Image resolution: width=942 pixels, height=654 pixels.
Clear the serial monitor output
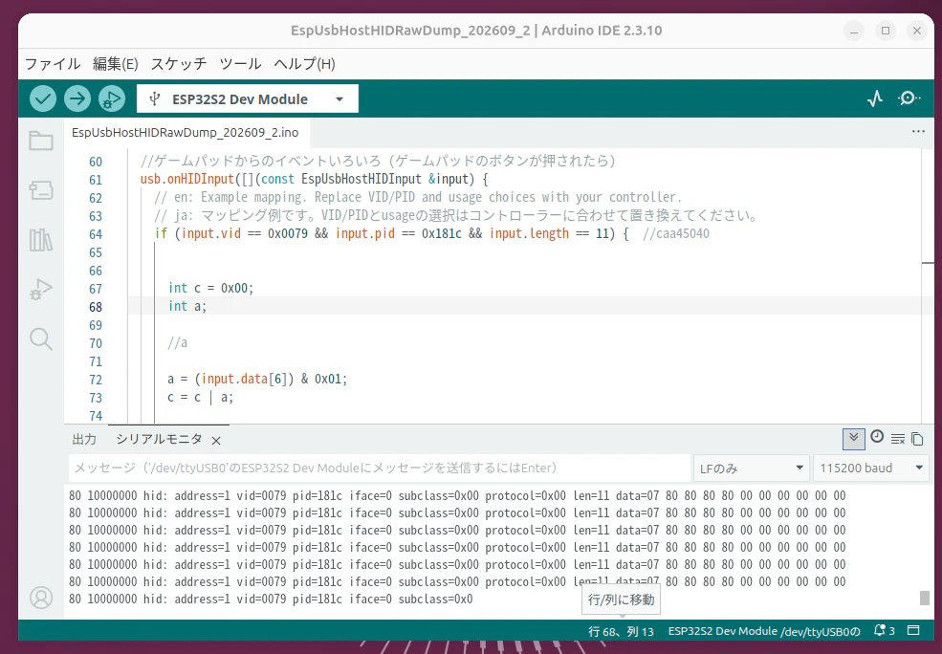click(x=898, y=439)
